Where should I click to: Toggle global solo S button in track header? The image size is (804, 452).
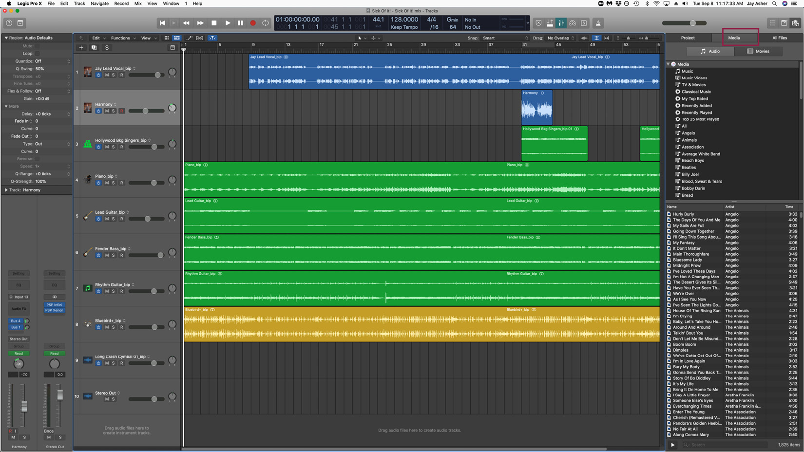[x=107, y=48]
